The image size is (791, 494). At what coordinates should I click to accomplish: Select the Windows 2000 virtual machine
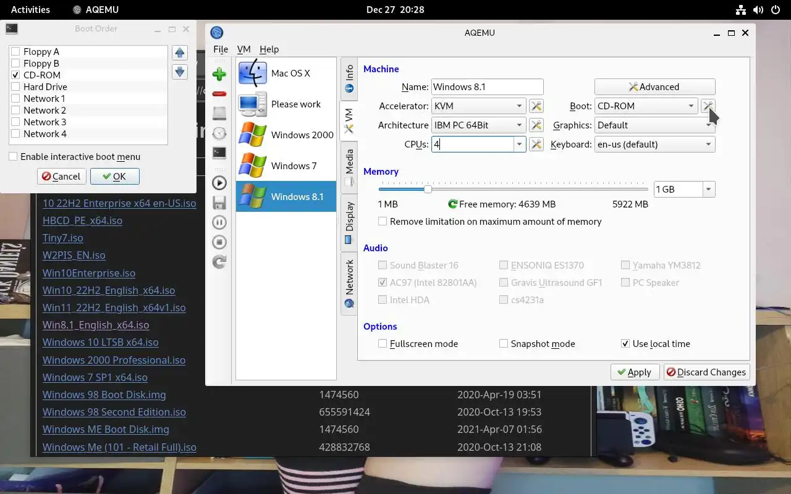tap(286, 135)
